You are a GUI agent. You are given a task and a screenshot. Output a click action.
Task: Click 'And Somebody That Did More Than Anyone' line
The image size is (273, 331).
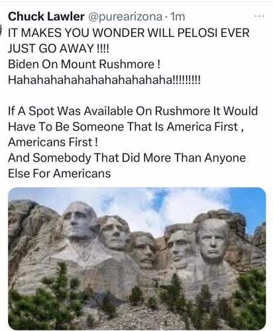point(127,158)
